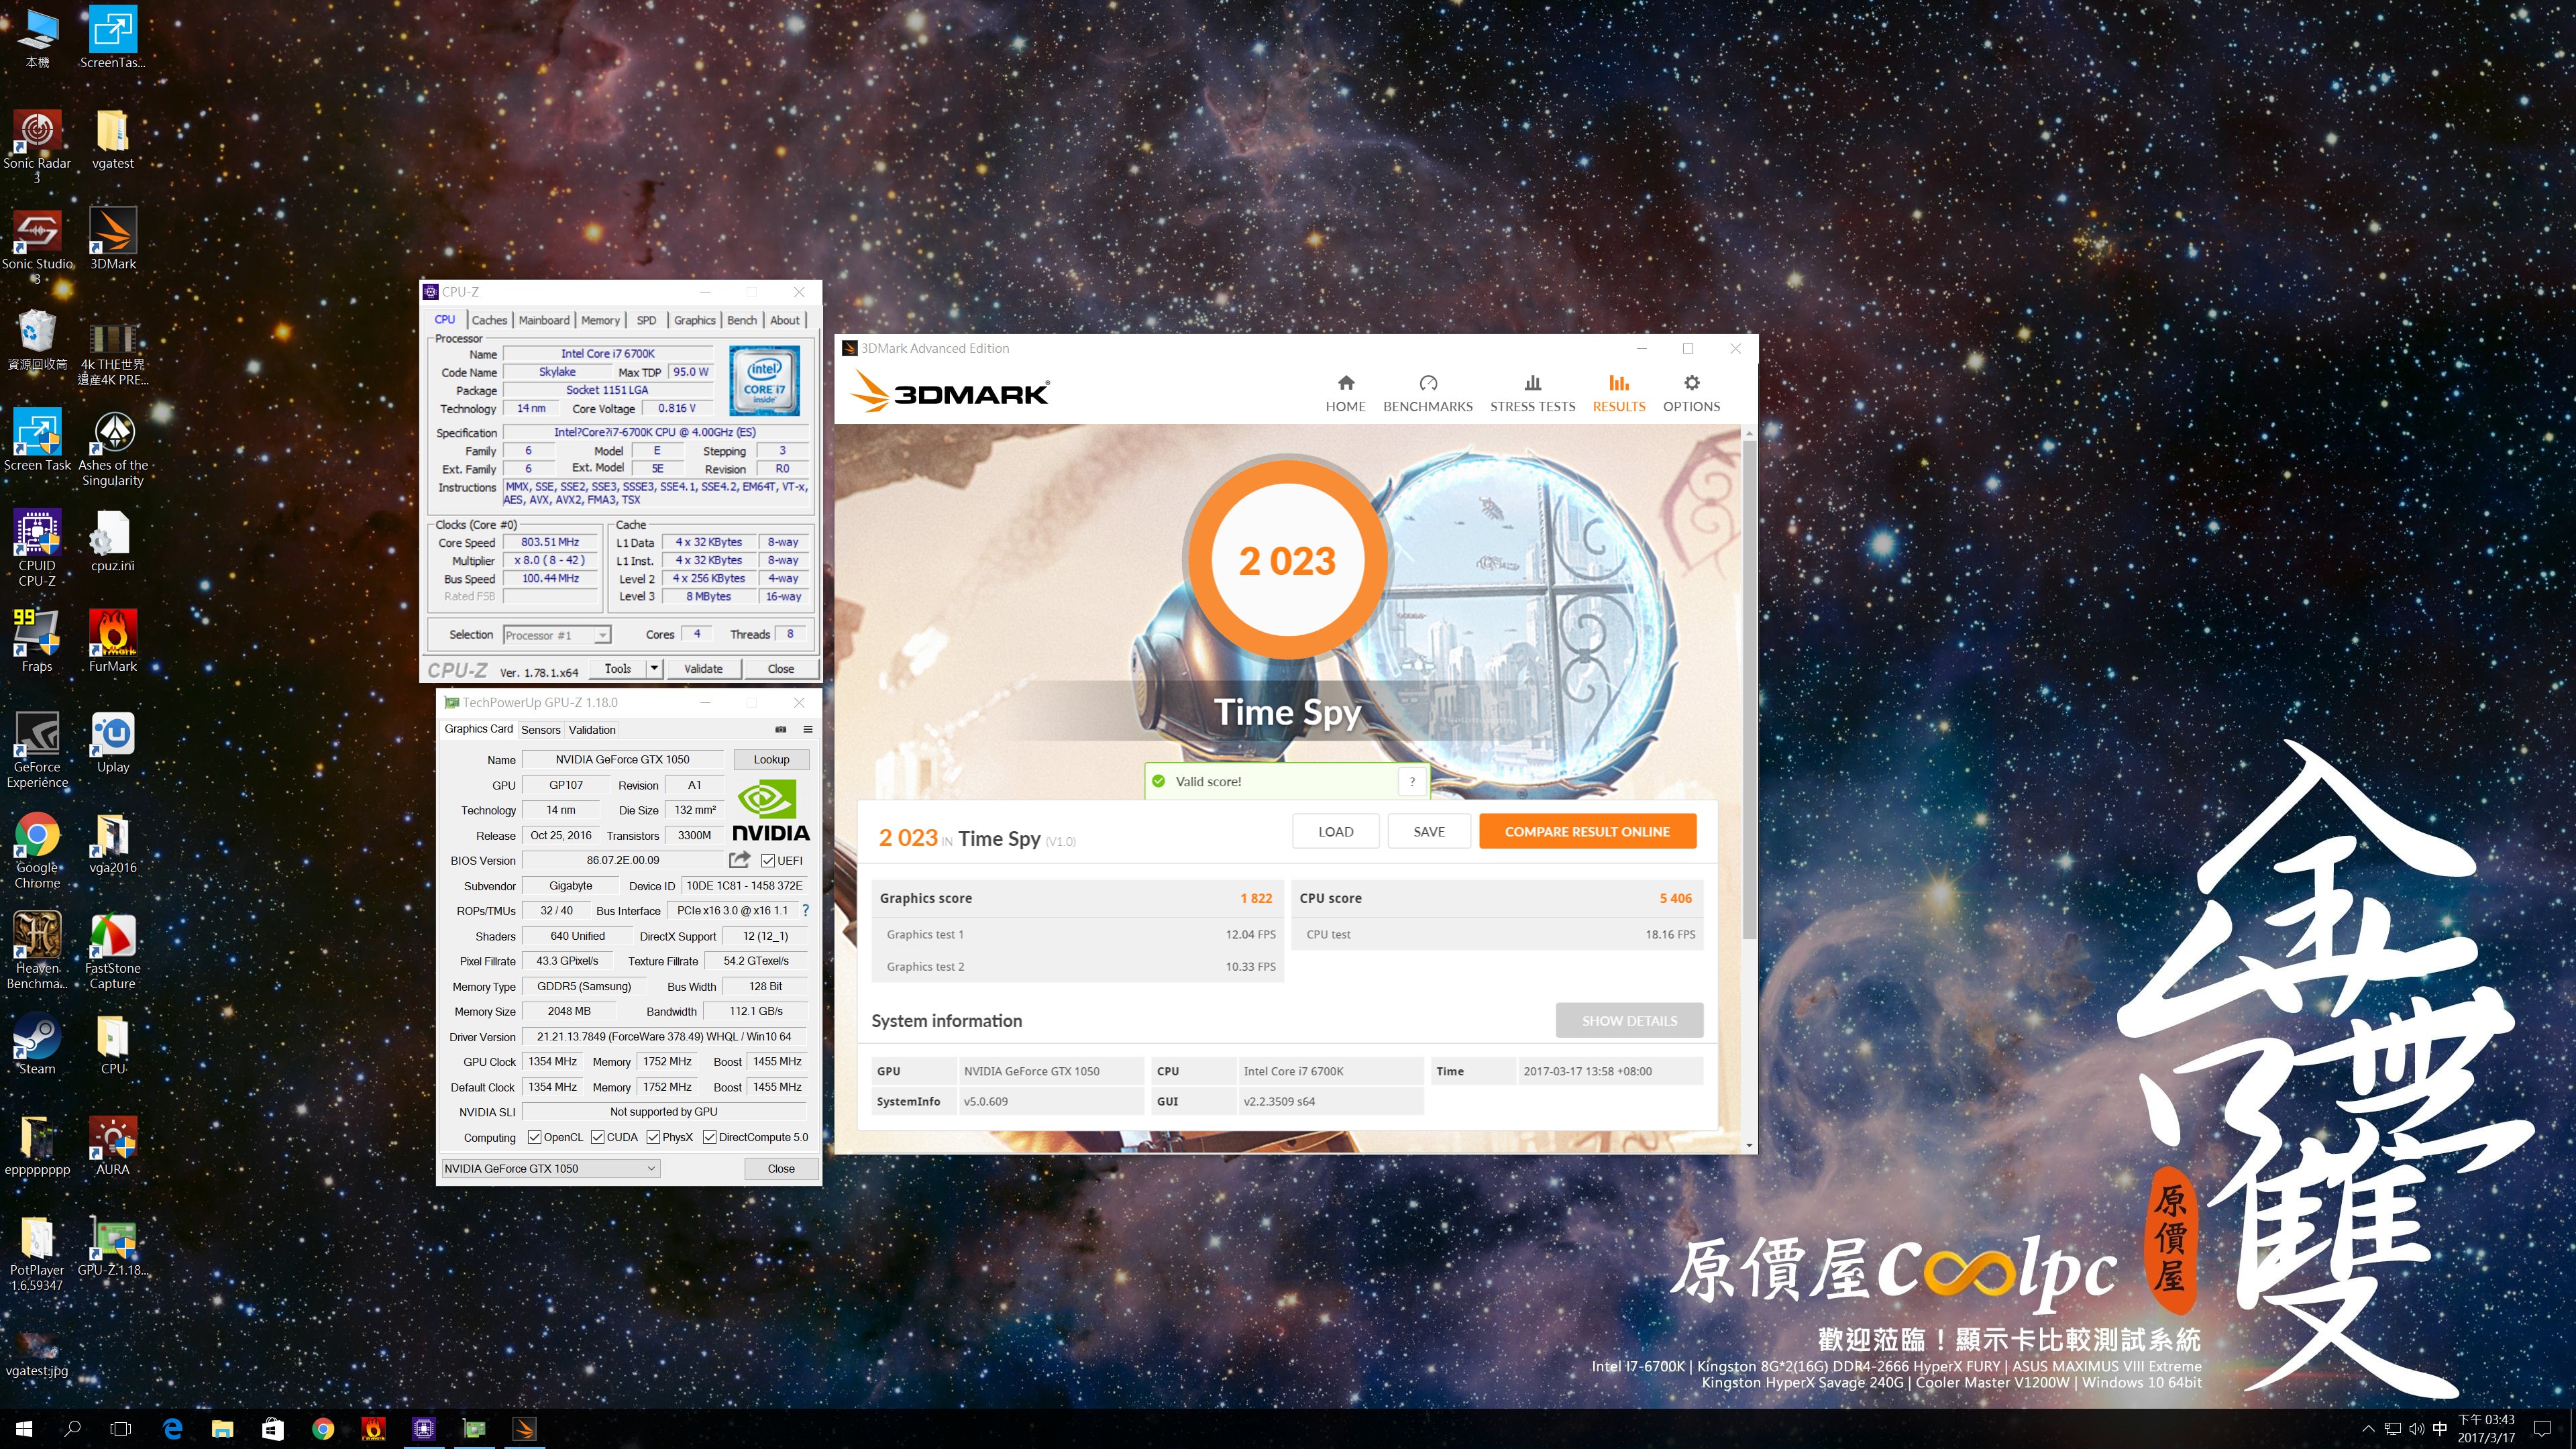Open the GPU selector dropdown in GPU-Z

tap(550, 1168)
